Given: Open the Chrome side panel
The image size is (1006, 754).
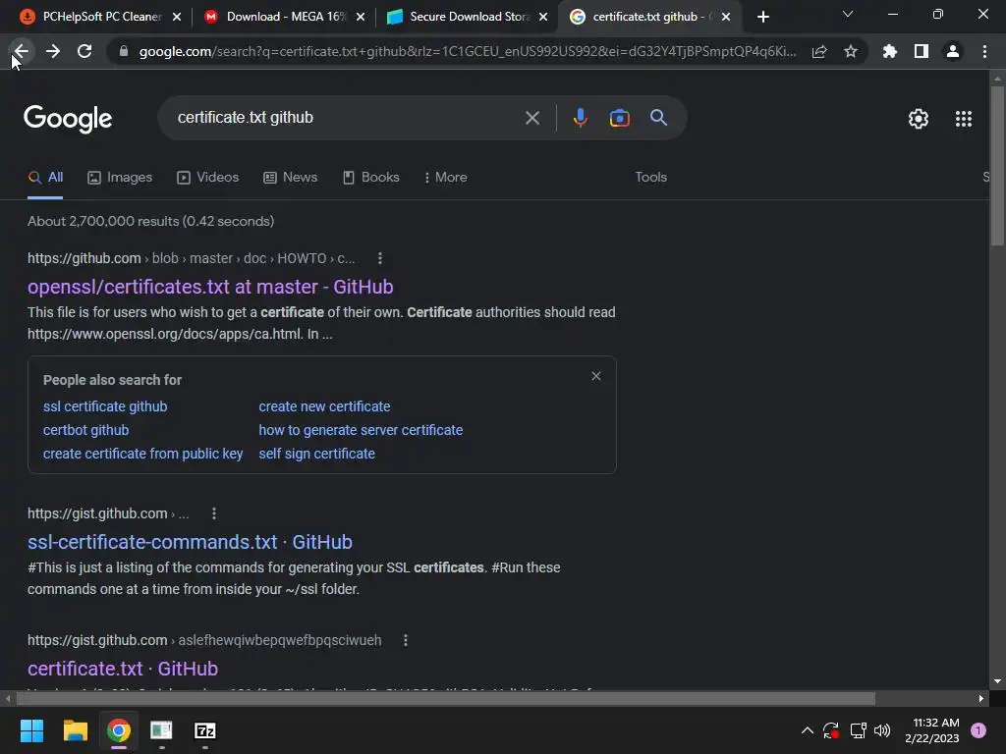Looking at the screenshot, I should 922,51.
